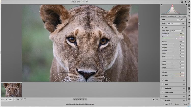Toggle visibility of Basic panel edits
Screen dimensions: 191x107
pos(184,27)
